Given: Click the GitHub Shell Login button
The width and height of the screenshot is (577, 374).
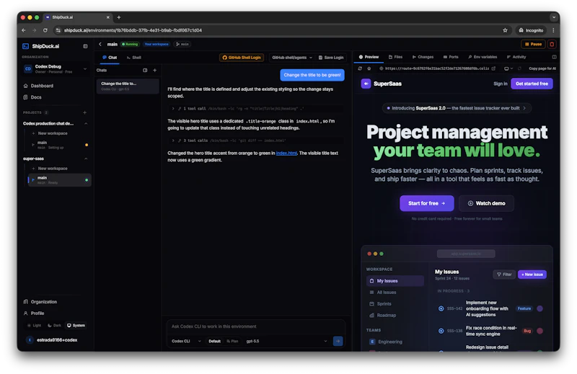Looking at the screenshot, I should 242,58.
